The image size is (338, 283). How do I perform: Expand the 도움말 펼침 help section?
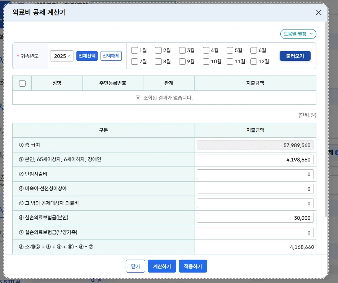click(x=298, y=34)
